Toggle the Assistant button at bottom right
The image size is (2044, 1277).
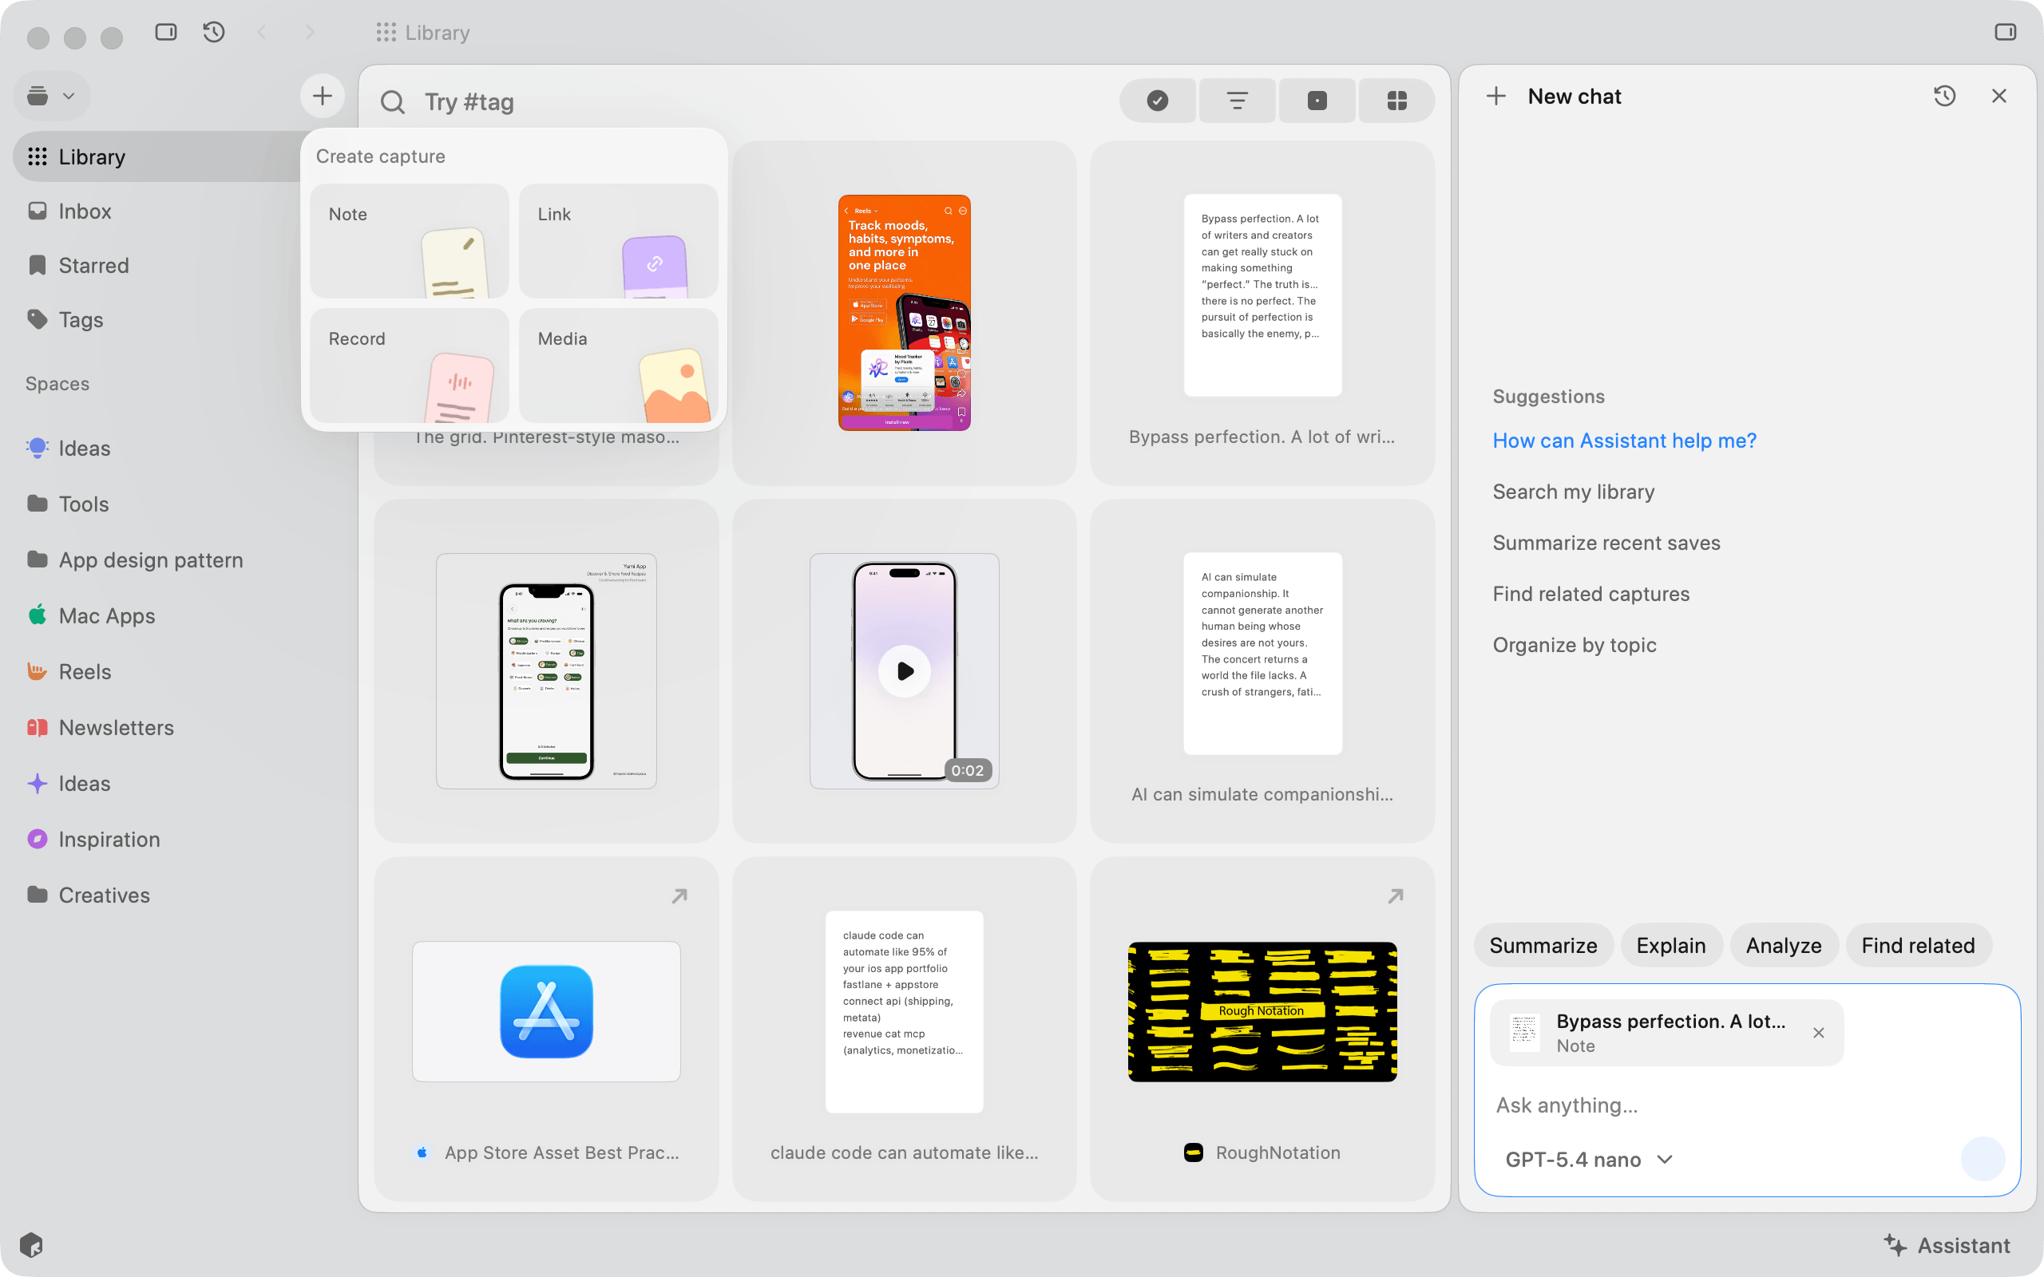pos(1946,1245)
